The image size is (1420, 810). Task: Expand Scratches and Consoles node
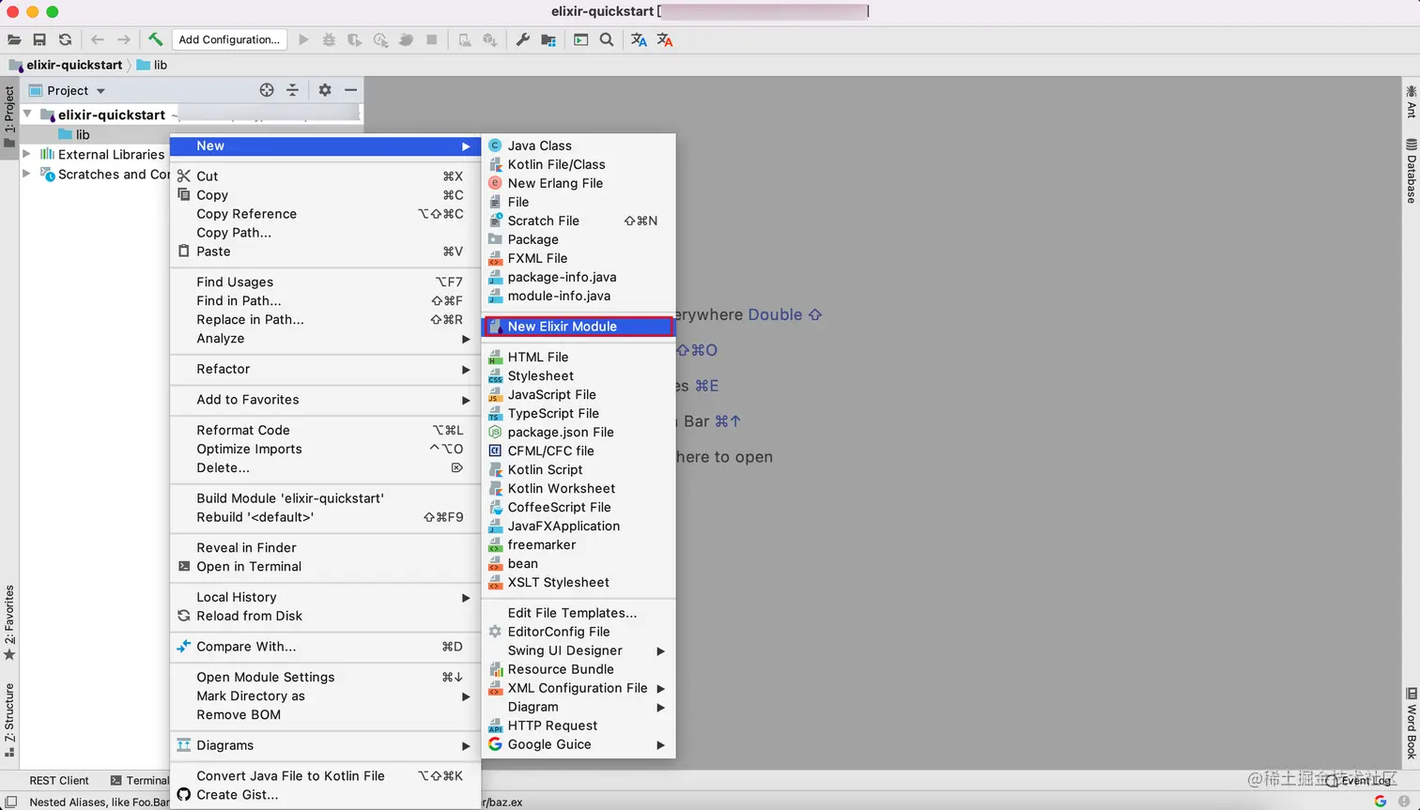(26, 174)
